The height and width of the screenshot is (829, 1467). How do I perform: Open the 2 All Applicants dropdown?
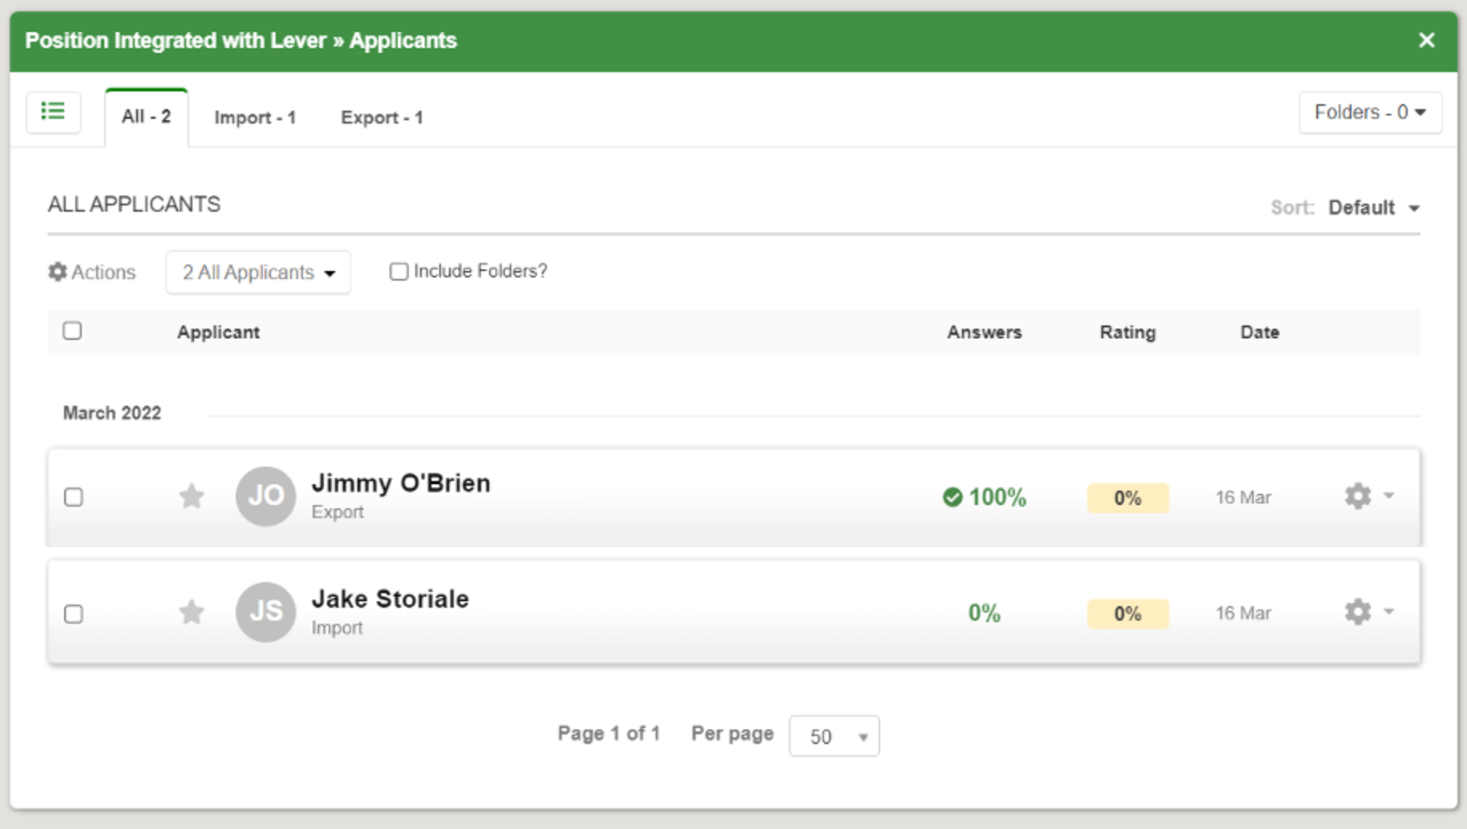[257, 273]
